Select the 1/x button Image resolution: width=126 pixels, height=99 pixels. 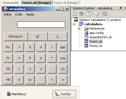63,69
